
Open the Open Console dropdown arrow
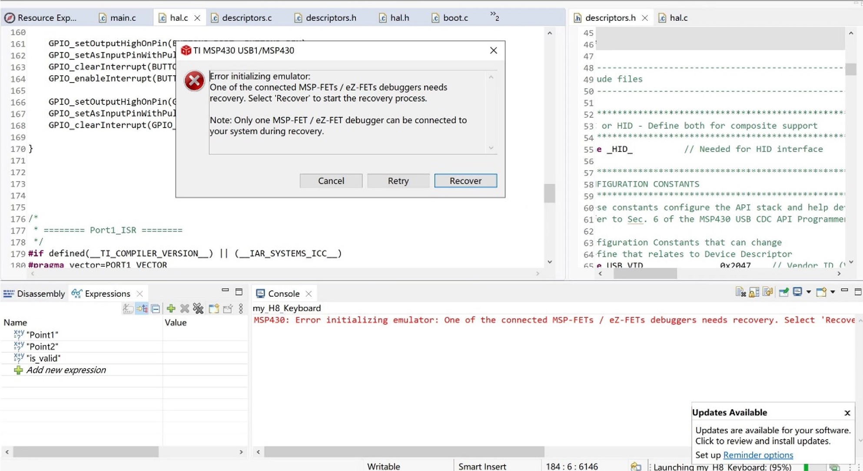(x=833, y=292)
